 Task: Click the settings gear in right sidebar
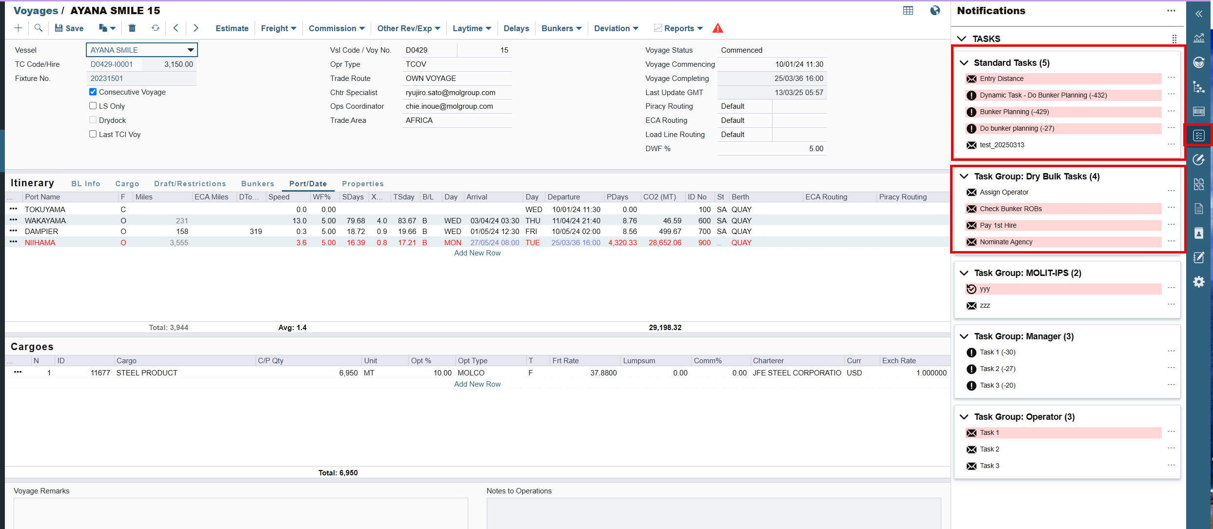pyautogui.click(x=1198, y=282)
